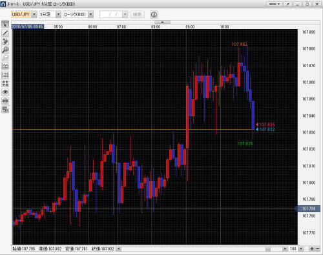Click the greyed search button beside date
323x255 pixels.
[x=137, y=14]
